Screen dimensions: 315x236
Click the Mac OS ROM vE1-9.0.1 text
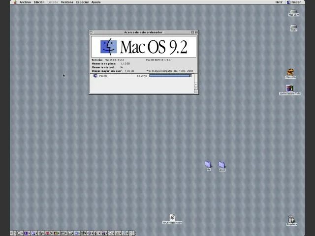(159, 60)
